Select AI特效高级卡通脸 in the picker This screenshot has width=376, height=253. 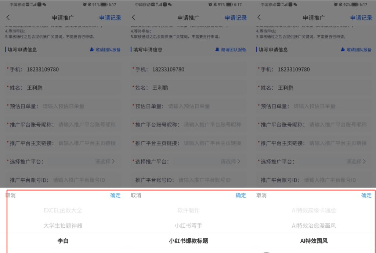314,210
